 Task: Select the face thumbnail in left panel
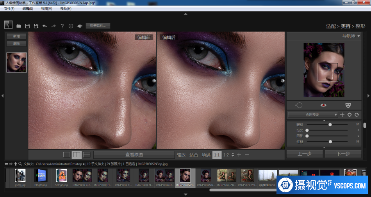[x=16, y=63]
